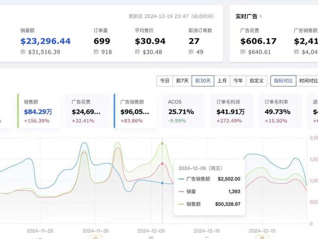Image resolution: width=318 pixels, height=239 pixels.
Task: Click tooltip 广告销售额 $2,502.00 row
Action: tap(209, 179)
